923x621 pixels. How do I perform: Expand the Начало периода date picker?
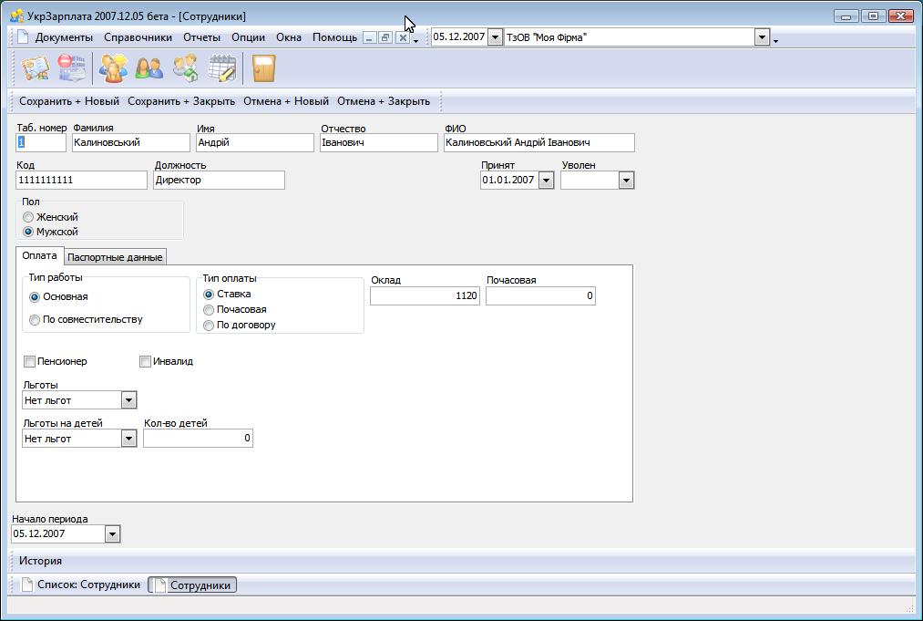tap(112, 534)
